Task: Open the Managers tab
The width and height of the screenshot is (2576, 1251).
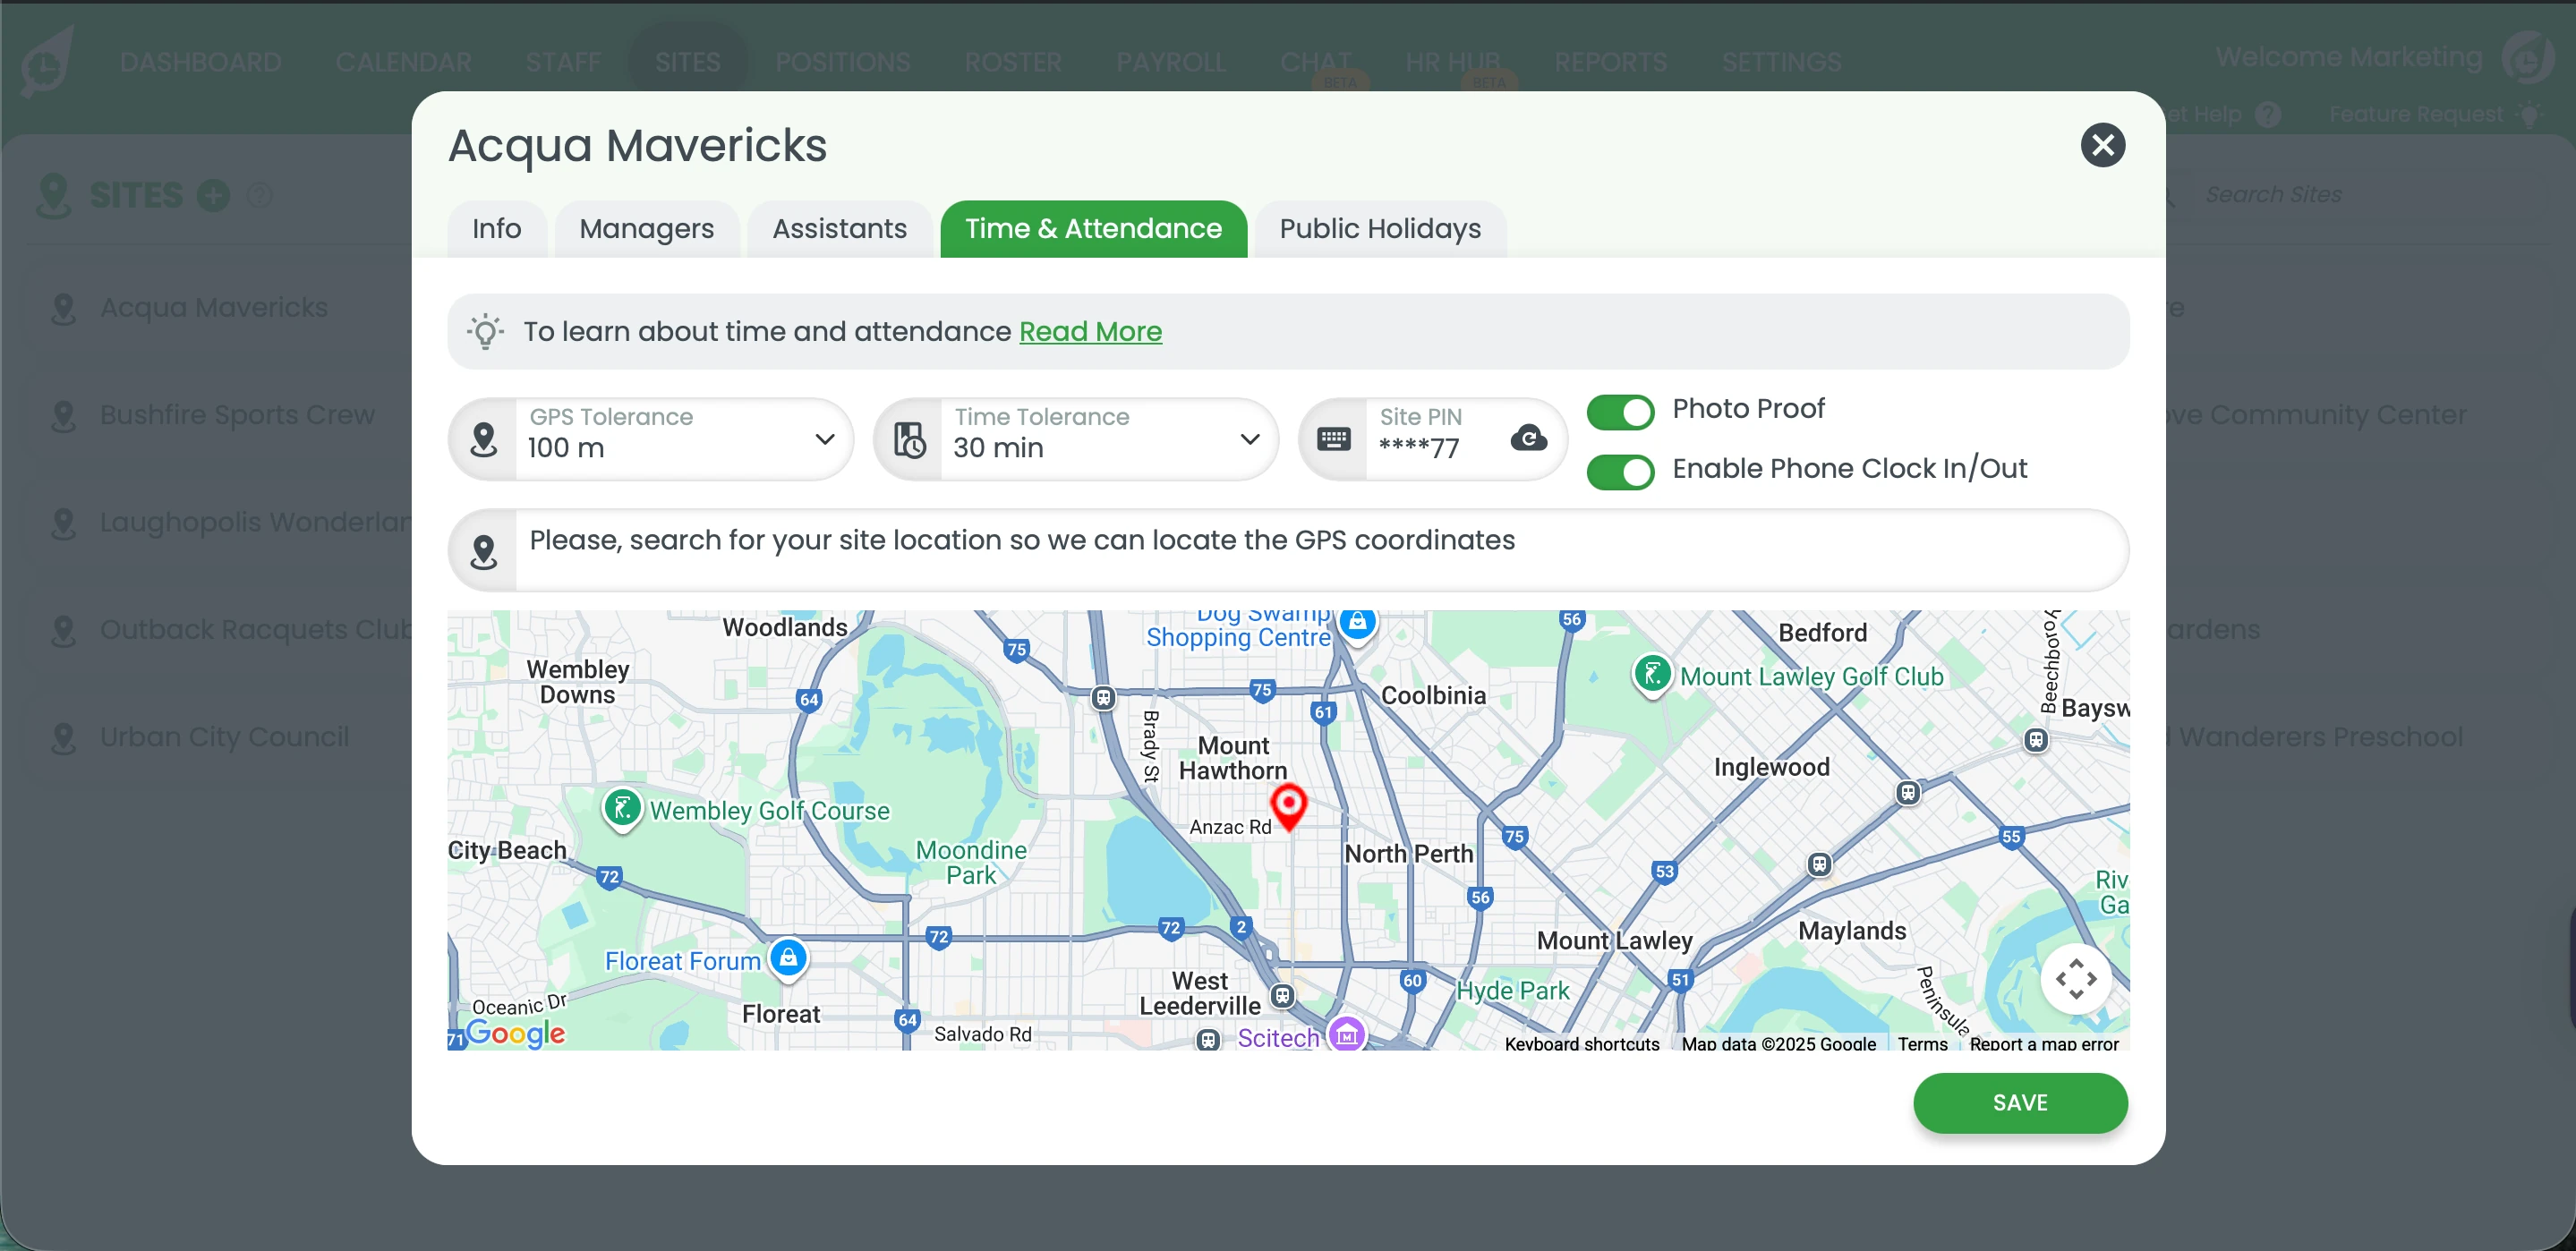Action: (x=646, y=229)
